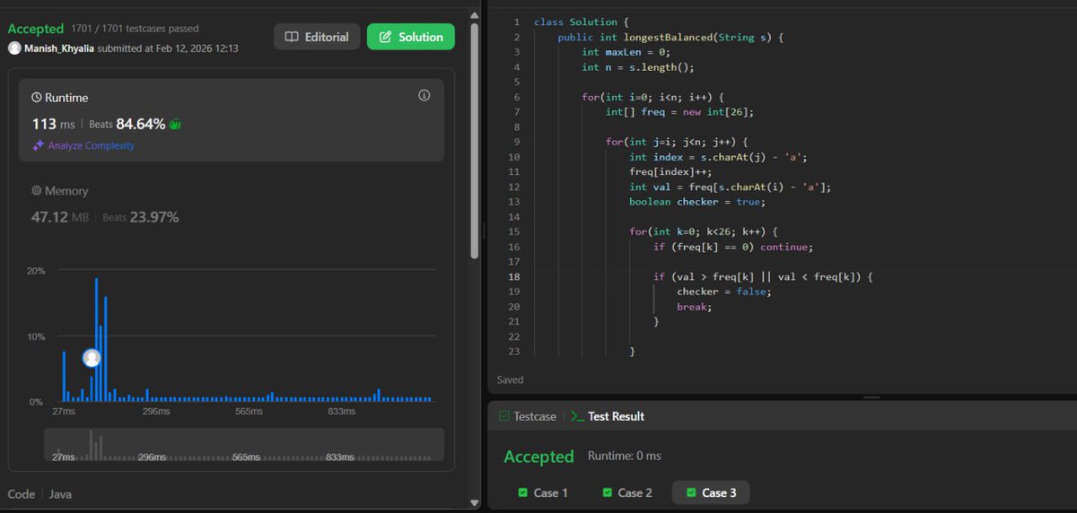The height and width of the screenshot is (513, 1077).
Task: Select Case 1 tab
Action: pos(542,492)
